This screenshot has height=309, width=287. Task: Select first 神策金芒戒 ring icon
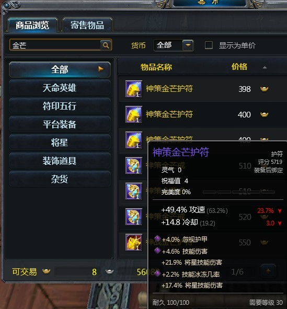point(134,165)
